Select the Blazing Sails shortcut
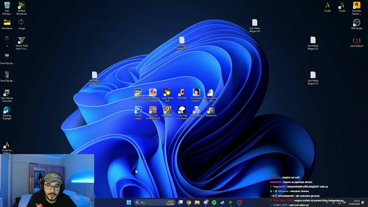Image resolution: width=368 pixels, height=207 pixels. (x=196, y=112)
